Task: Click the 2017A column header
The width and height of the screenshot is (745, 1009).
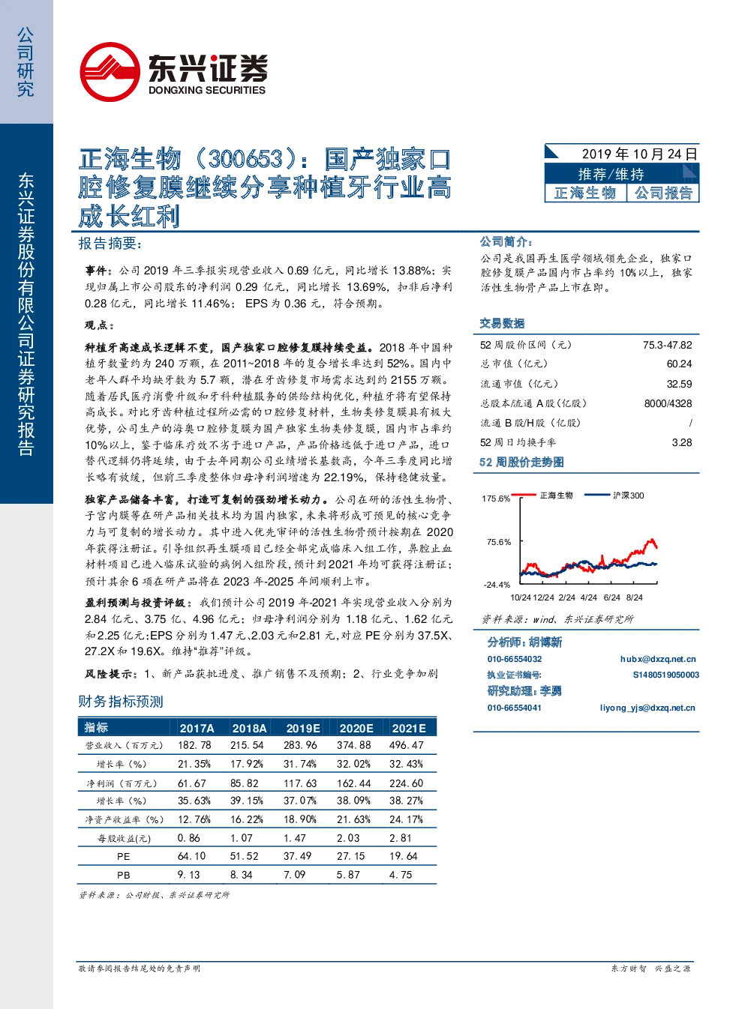Action: pos(197,728)
